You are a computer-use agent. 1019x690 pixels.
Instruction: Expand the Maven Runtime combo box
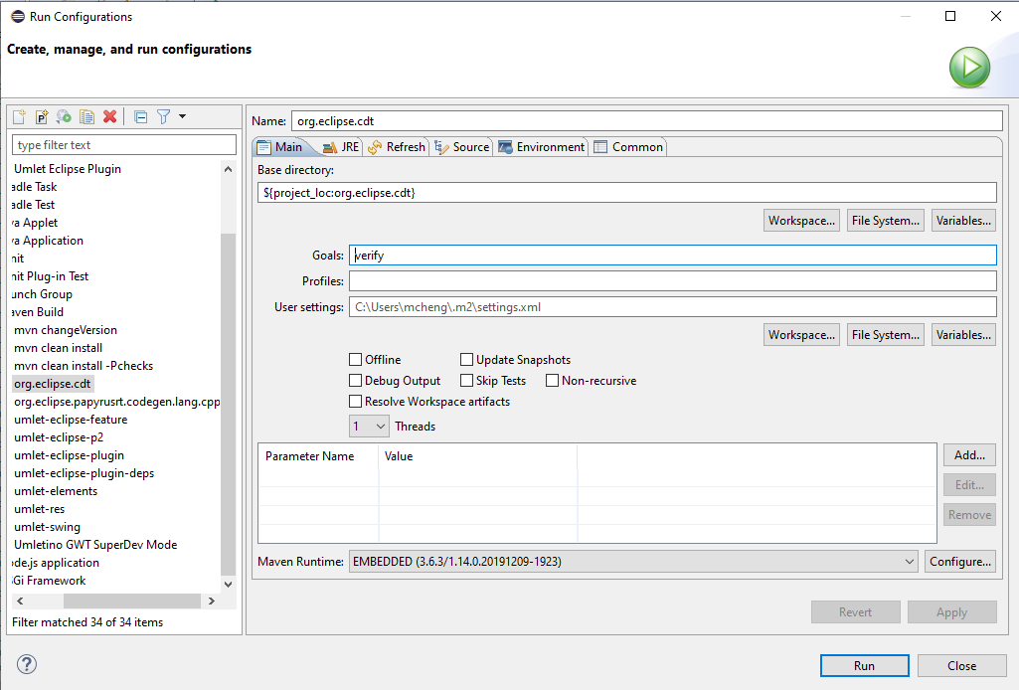click(x=633, y=562)
